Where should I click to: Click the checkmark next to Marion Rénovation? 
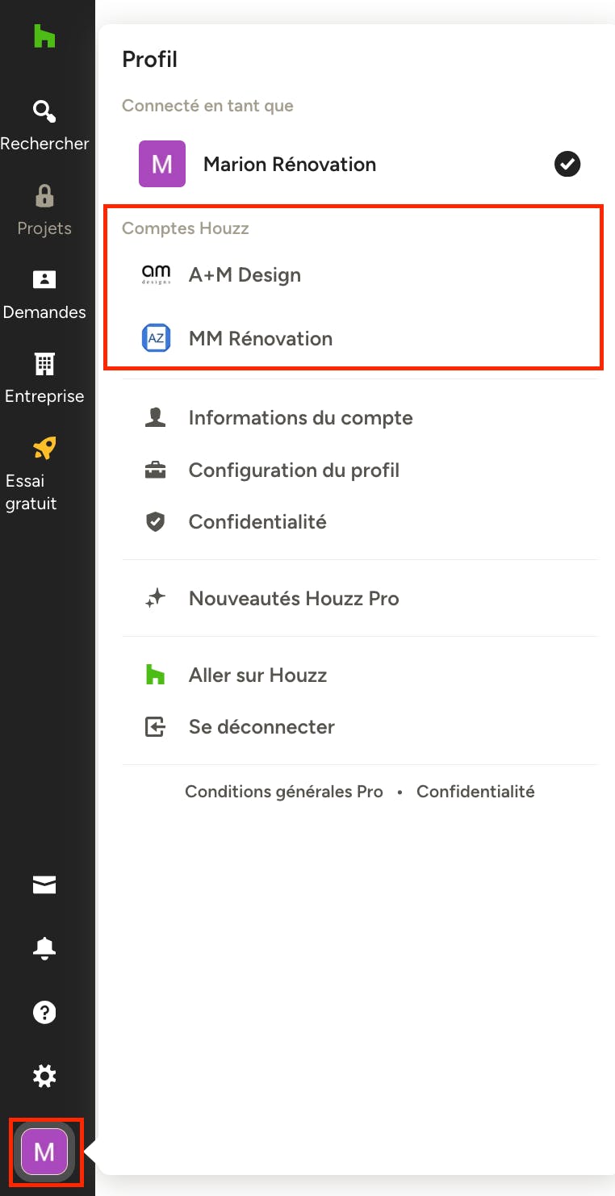567,165
